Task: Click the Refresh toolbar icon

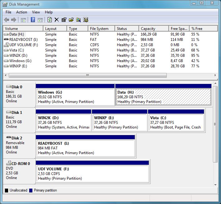Action: 50,20
